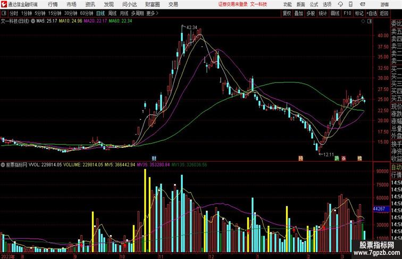Click the 财 marker below the price chart
The width and height of the screenshot is (402, 259).
(154, 158)
